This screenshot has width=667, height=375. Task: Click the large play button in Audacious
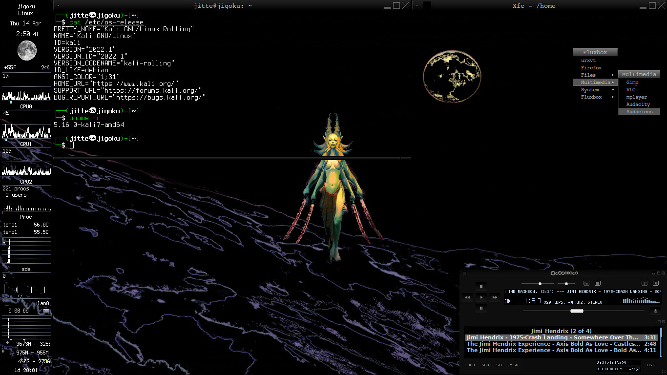click(481, 297)
